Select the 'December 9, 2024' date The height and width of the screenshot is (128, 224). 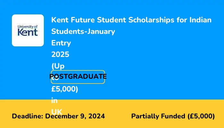(x=75, y=116)
